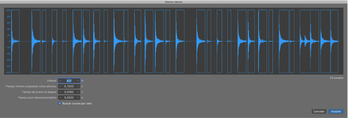Click the first waveform passage on the left

click(15, 41)
